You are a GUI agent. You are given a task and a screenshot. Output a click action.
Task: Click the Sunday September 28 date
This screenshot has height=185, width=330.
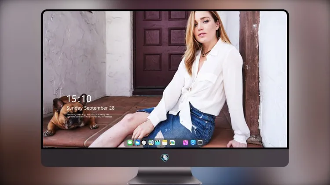tap(91, 108)
